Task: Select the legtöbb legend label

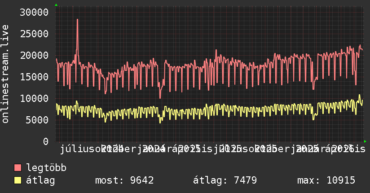Action: (x=46, y=167)
